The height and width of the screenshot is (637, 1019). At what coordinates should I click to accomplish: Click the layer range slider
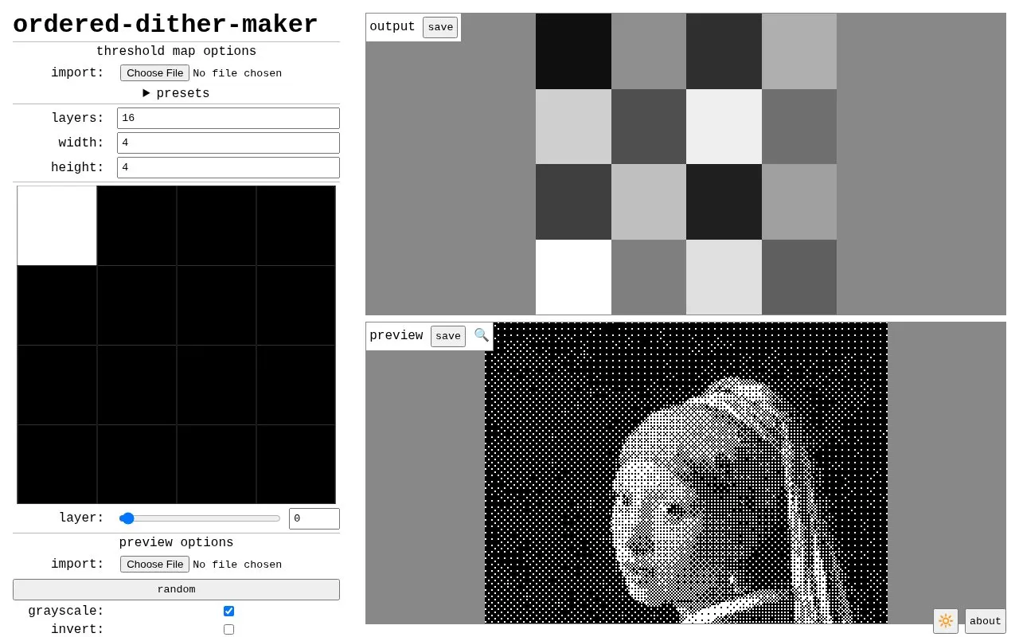click(x=200, y=518)
